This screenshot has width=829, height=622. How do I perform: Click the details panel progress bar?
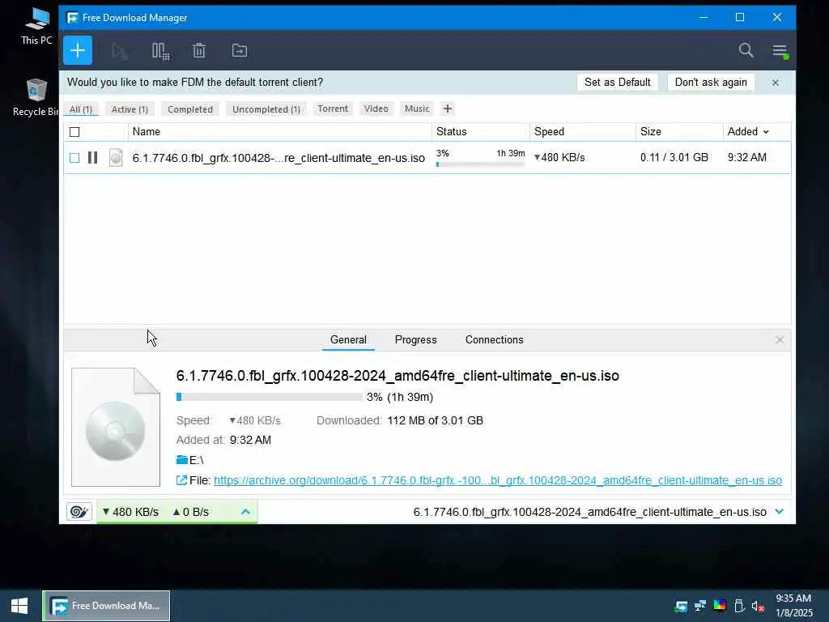[x=269, y=397]
